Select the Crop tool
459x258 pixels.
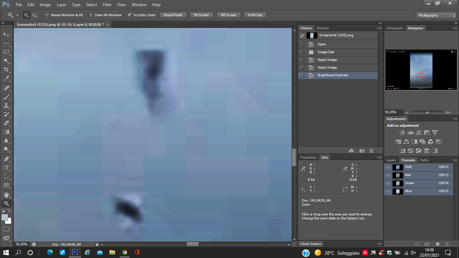point(6,70)
